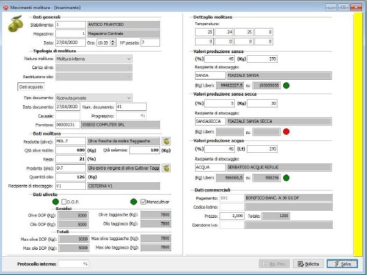
Task: Select the Dati acquisto tab
Action: 31,87
